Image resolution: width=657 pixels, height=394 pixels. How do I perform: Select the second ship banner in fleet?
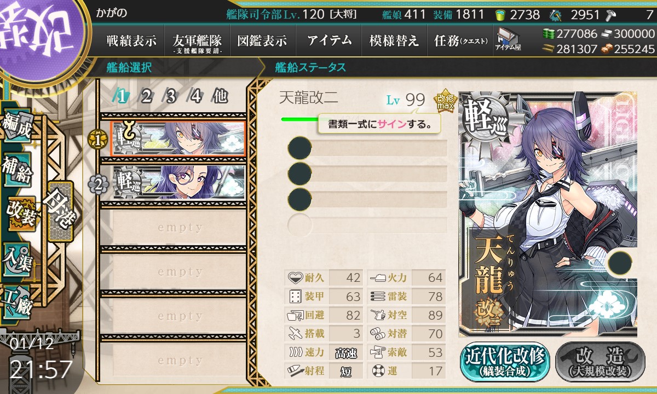(x=178, y=183)
